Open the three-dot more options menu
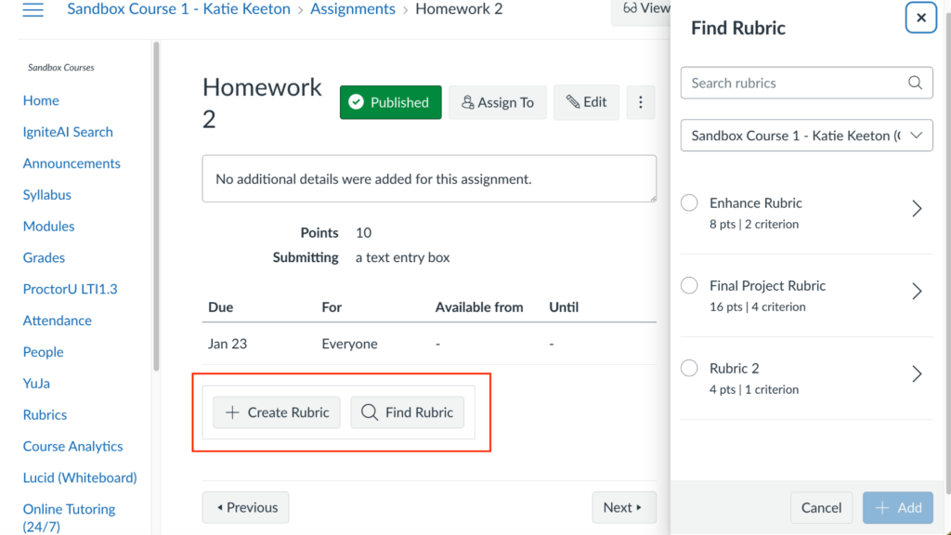 point(641,102)
